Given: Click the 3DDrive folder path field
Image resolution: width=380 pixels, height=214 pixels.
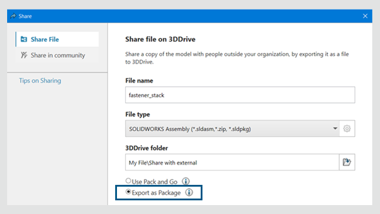Looking at the screenshot, I should (x=232, y=162).
